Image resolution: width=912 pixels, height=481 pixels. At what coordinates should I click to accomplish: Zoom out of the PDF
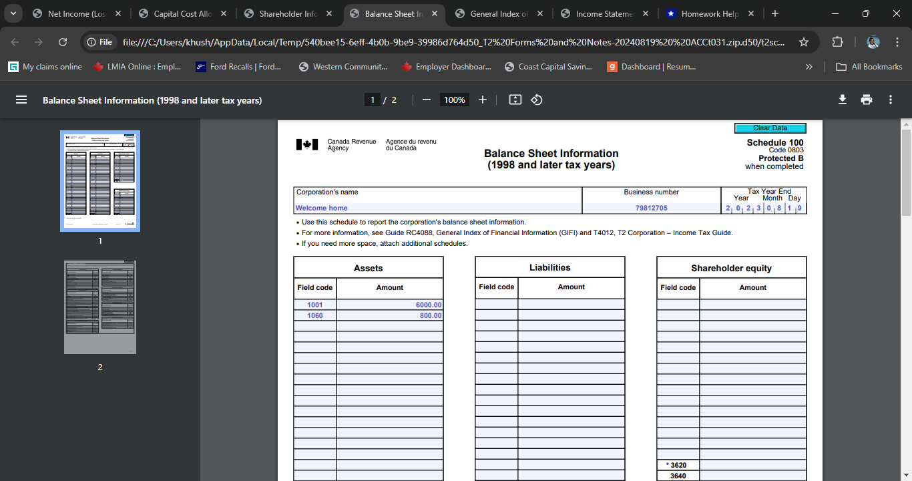pyautogui.click(x=426, y=100)
